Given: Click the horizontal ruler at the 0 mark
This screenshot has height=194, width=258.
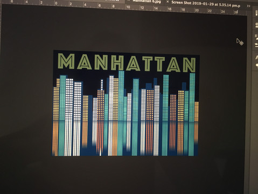Looking at the screenshot, I should coord(56,3).
